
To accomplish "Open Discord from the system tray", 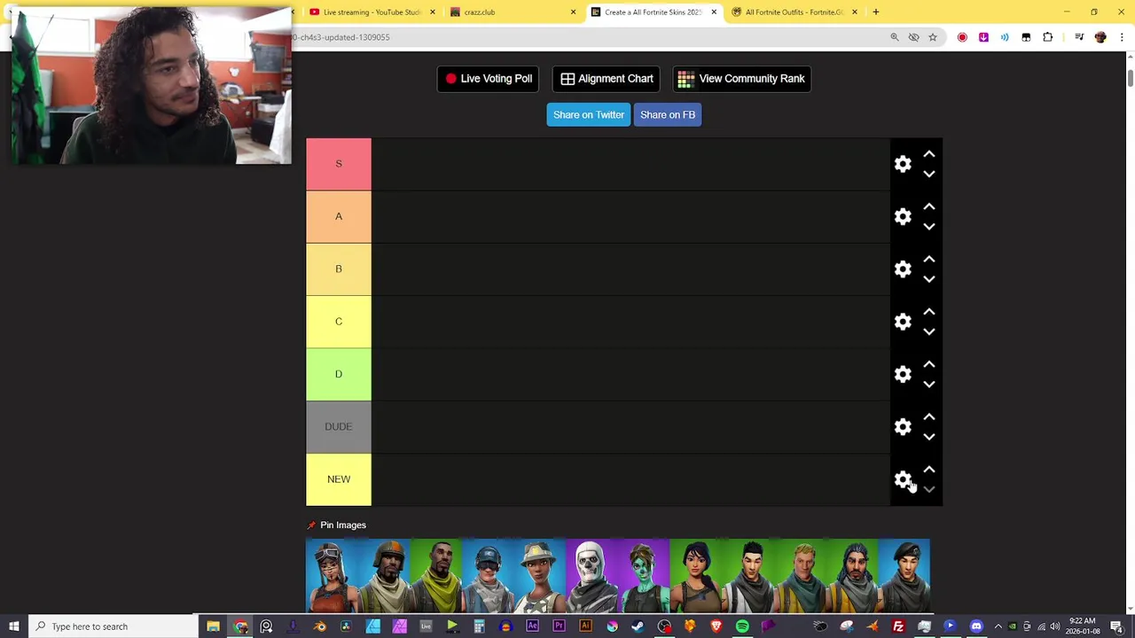I will pos(976,626).
